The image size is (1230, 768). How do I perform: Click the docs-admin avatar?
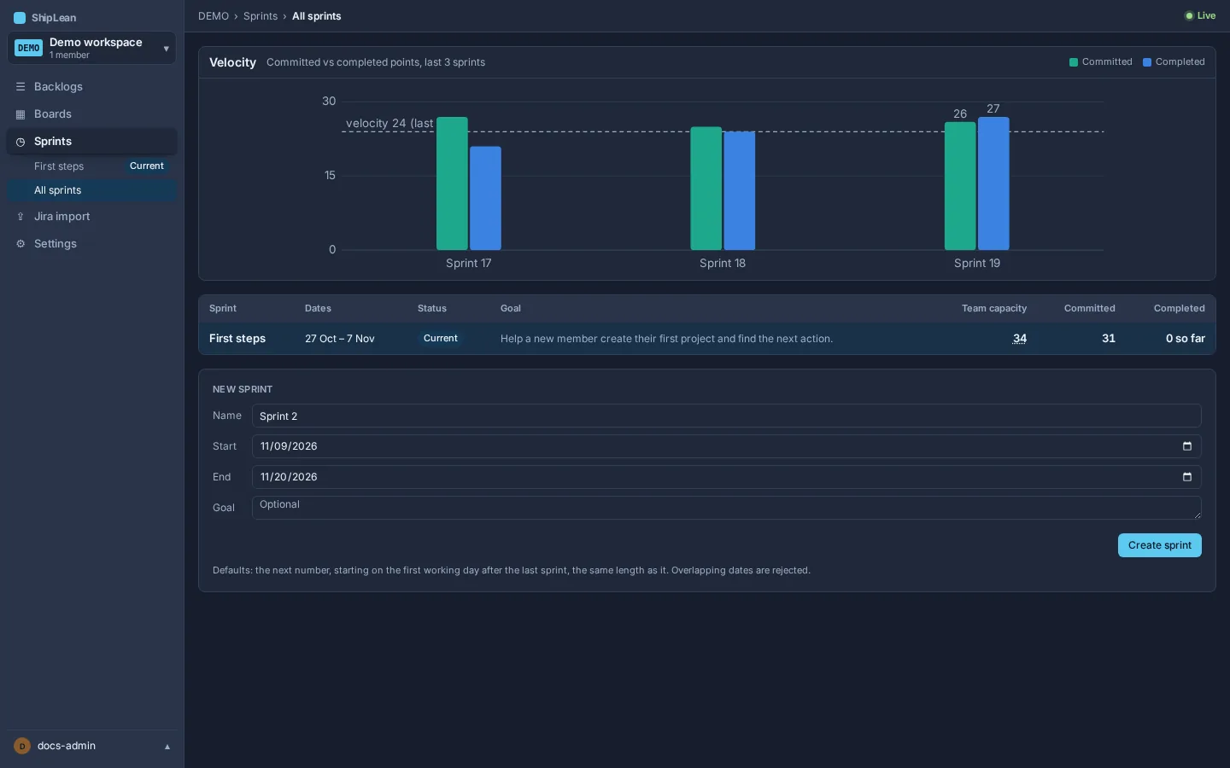[22, 746]
